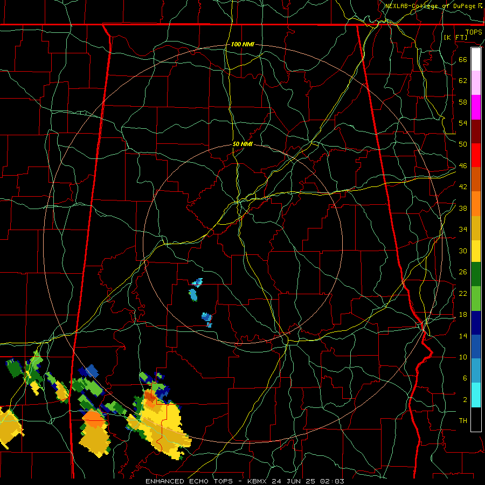Select the cyan swatch in the color scale
The image size is (485, 485).
tap(476, 395)
